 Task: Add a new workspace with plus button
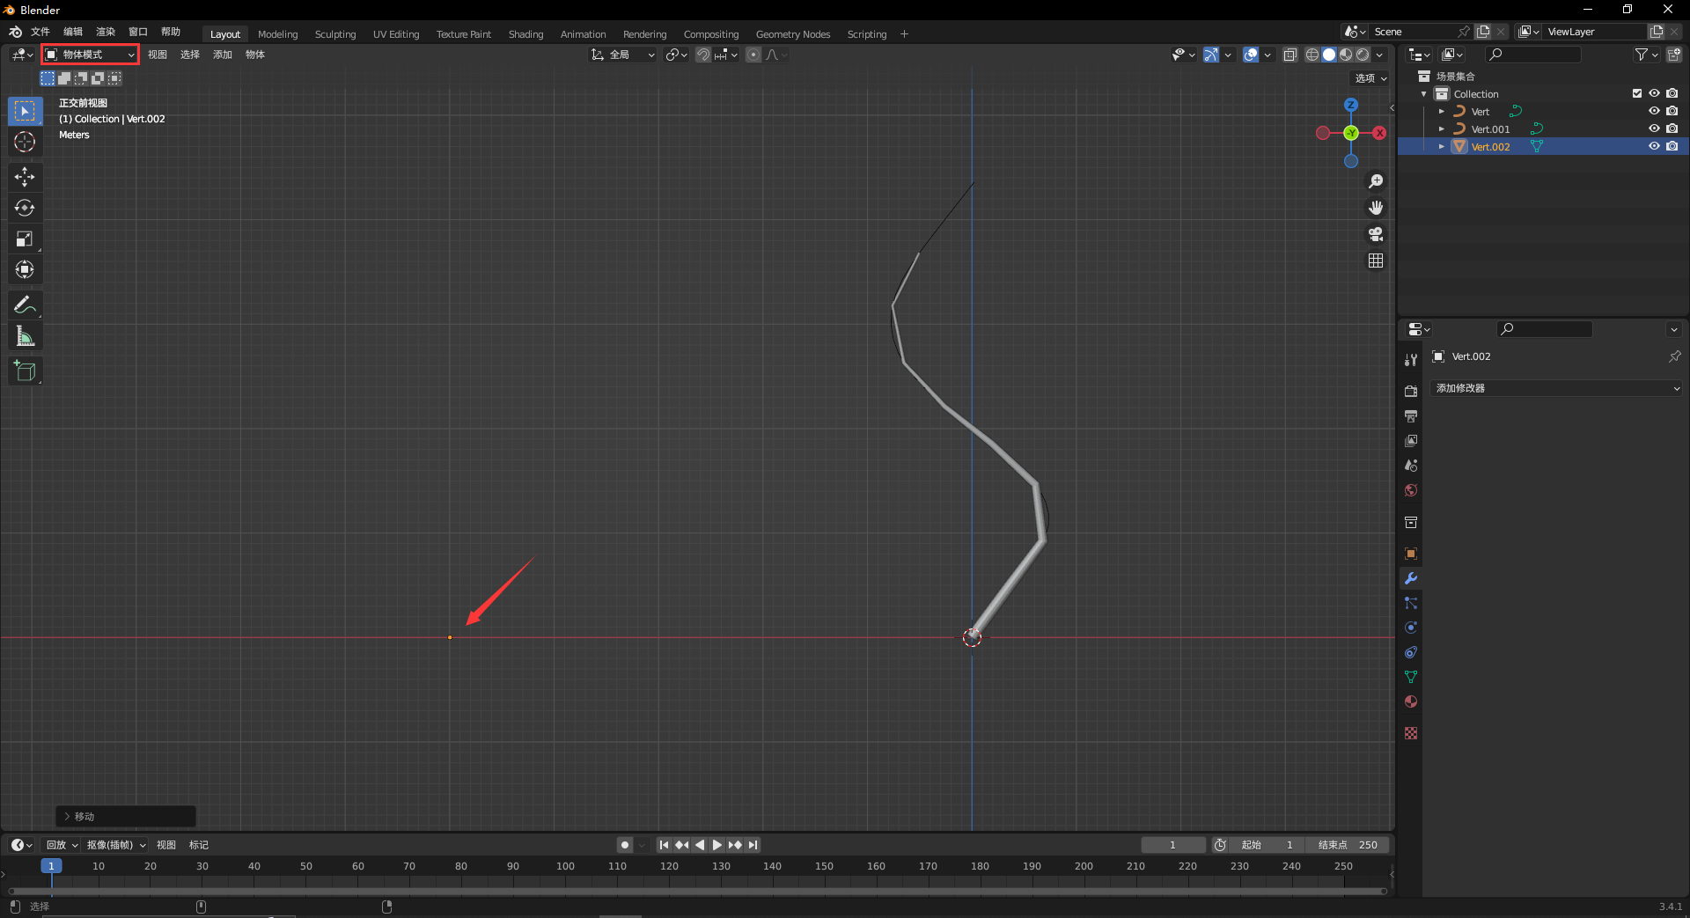[x=904, y=34]
